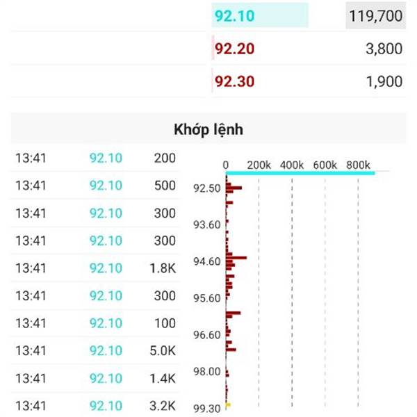The height and width of the screenshot is (417, 417).
Task: Click the 119,700 volume cell
Action: click(375, 16)
